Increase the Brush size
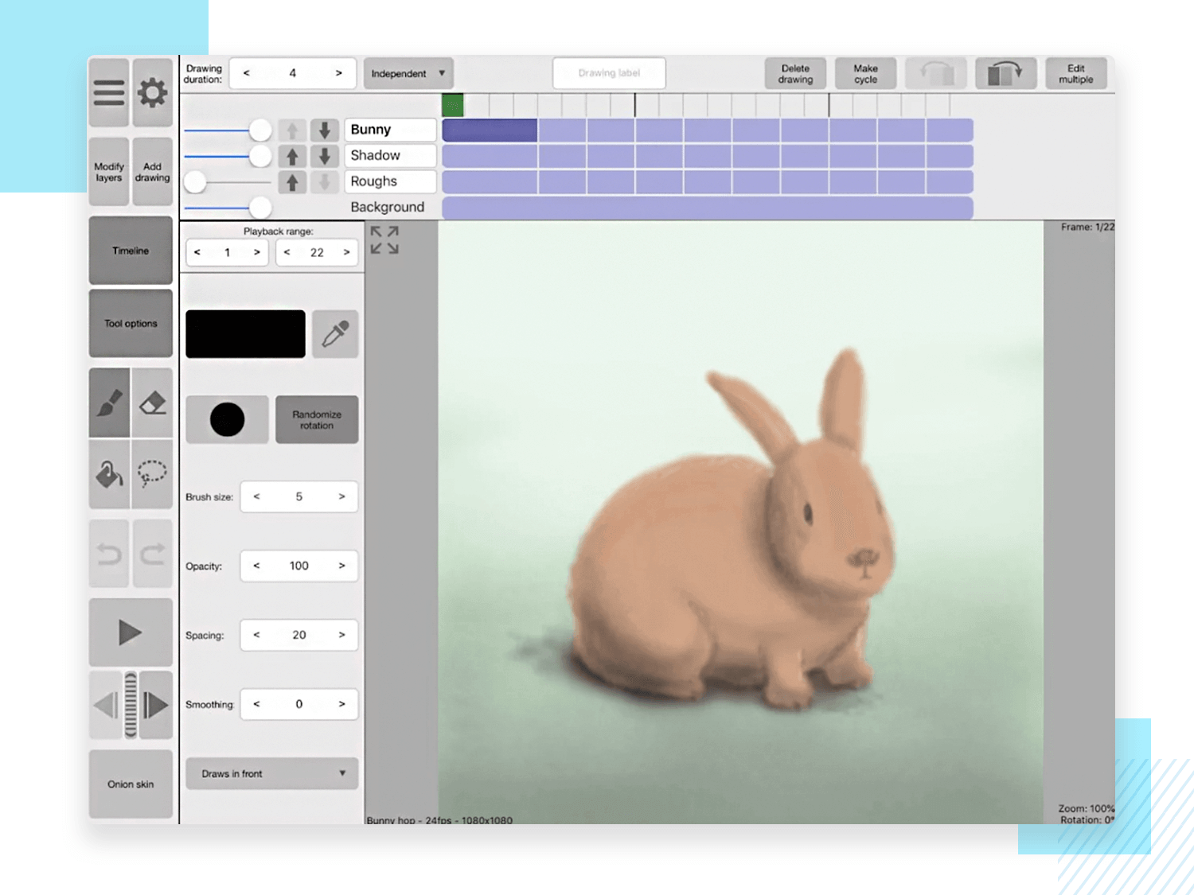 pos(341,496)
